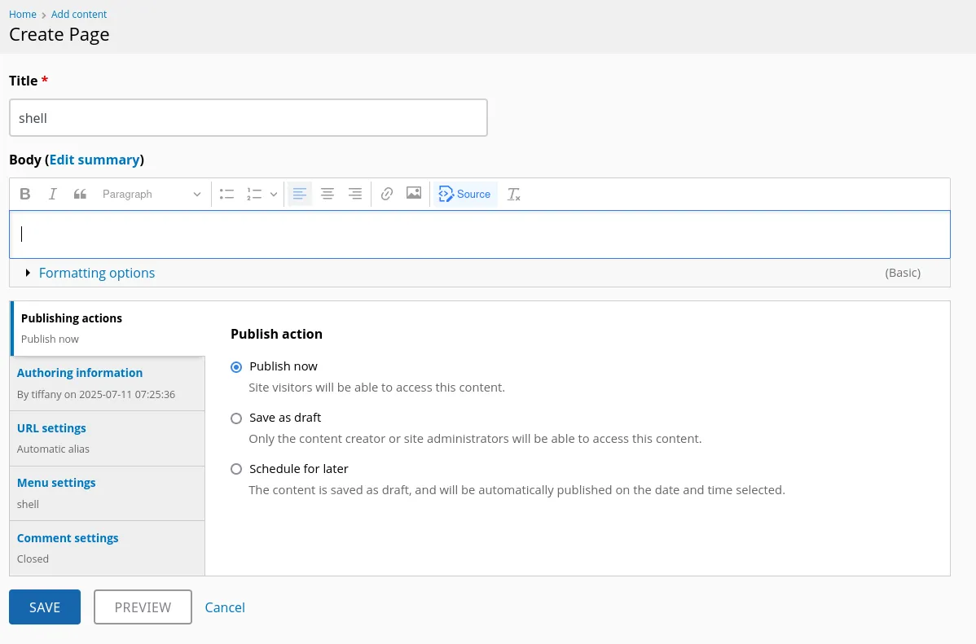
Task: Choose the Save as draft option
Action: coord(236,418)
